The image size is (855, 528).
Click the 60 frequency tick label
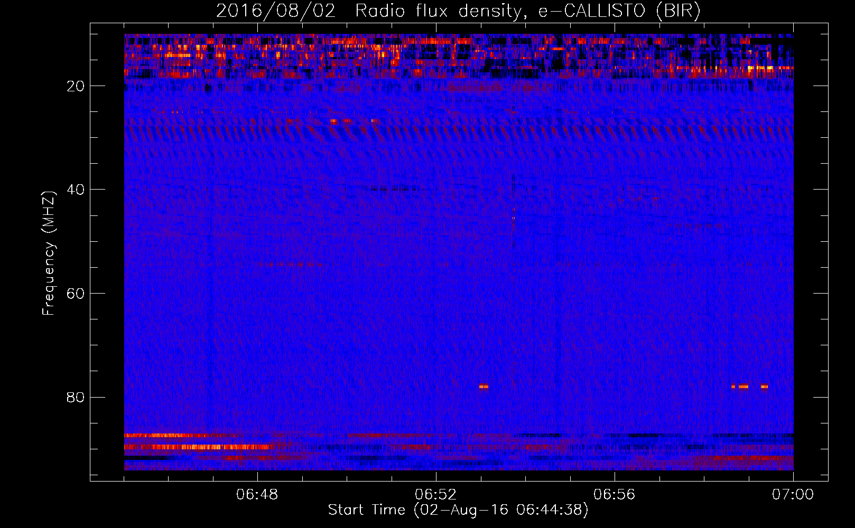[76, 294]
